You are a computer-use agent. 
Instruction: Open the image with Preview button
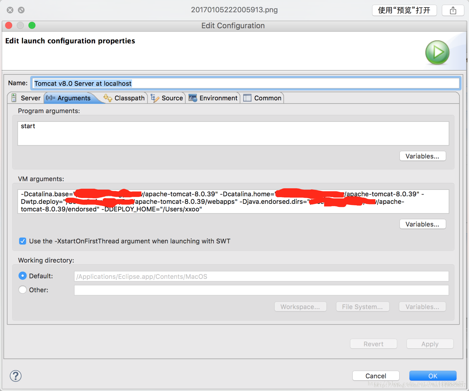tap(404, 10)
